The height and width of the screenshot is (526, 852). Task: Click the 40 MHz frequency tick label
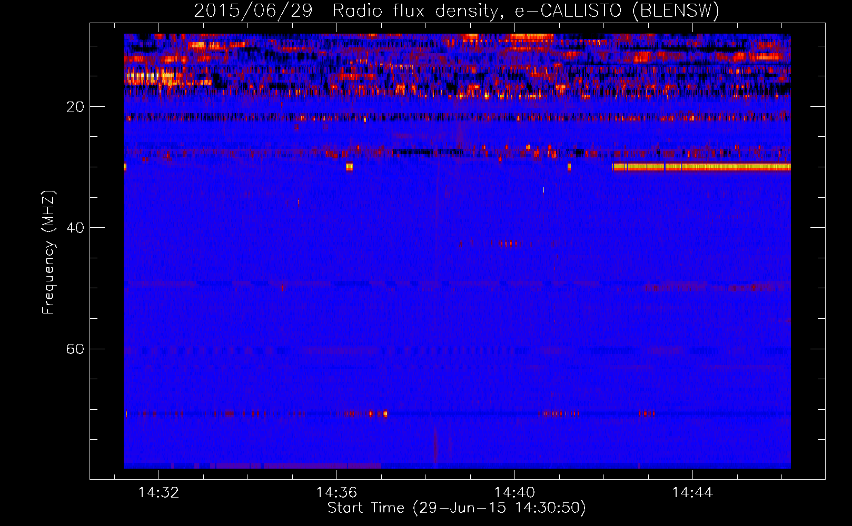click(x=75, y=228)
